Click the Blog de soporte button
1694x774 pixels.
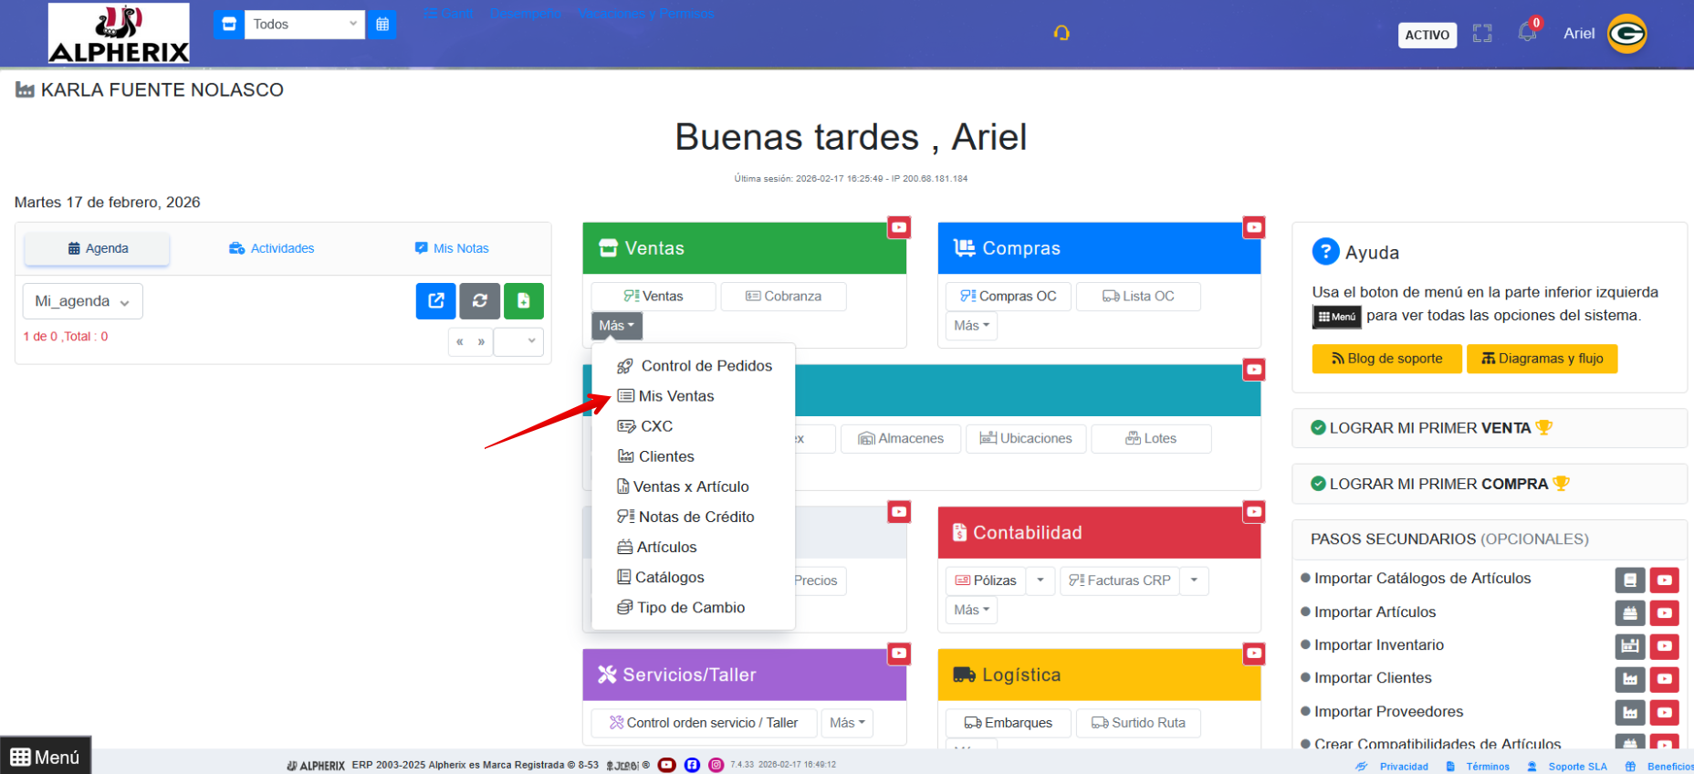coord(1386,359)
